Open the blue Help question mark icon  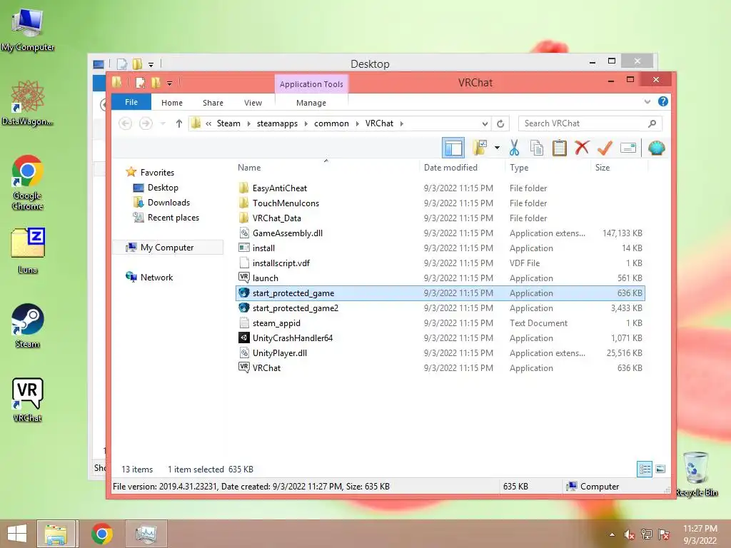click(x=663, y=101)
